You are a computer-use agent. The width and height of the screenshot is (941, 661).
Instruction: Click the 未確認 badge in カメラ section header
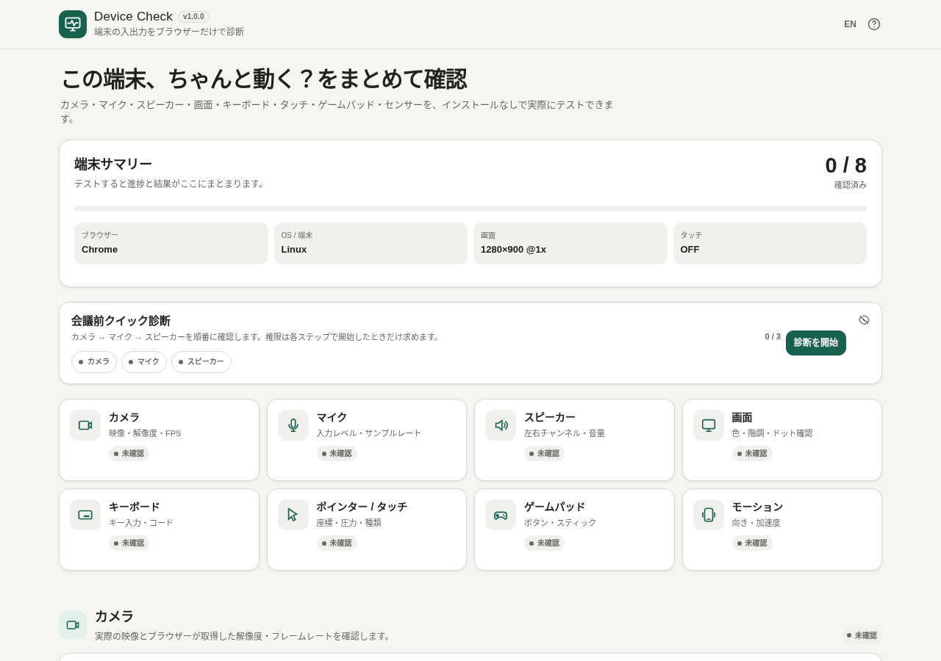[x=862, y=635]
